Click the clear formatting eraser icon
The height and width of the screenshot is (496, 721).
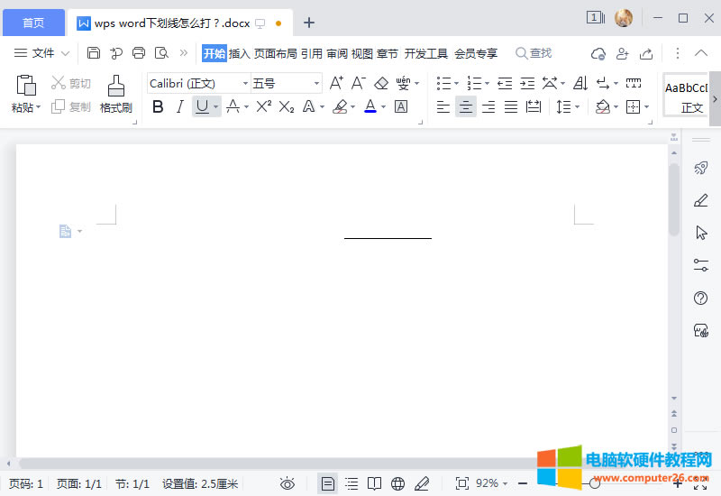[380, 84]
